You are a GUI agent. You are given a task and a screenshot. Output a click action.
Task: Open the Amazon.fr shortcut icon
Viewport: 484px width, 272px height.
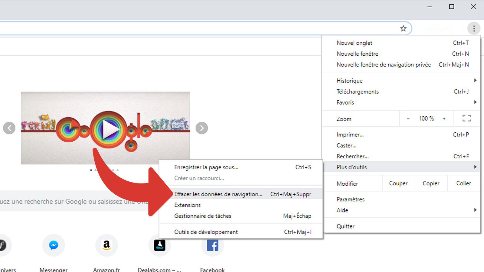point(106,245)
